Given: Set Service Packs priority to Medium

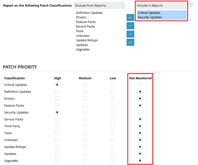Looking at the screenshot, I should 85,119.
